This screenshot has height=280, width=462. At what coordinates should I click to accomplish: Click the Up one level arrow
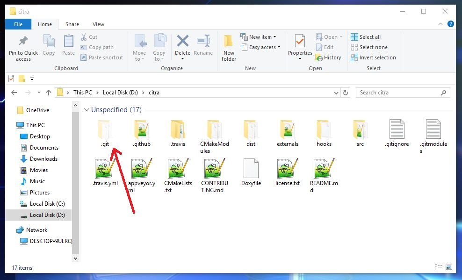[x=49, y=93]
